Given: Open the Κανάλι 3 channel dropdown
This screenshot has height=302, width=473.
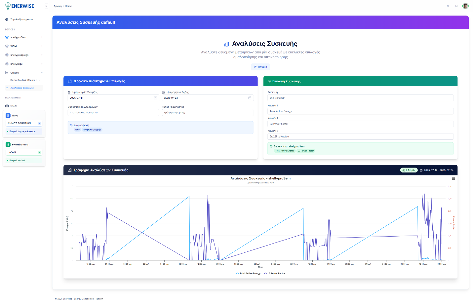Looking at the screenshot, I should click(360, 136).
